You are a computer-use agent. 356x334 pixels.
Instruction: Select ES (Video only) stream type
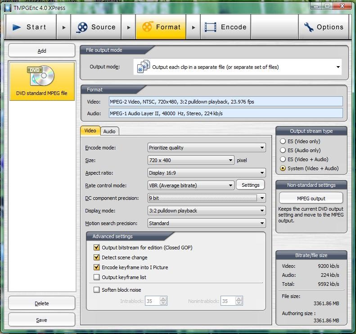(x=283, y=141)
